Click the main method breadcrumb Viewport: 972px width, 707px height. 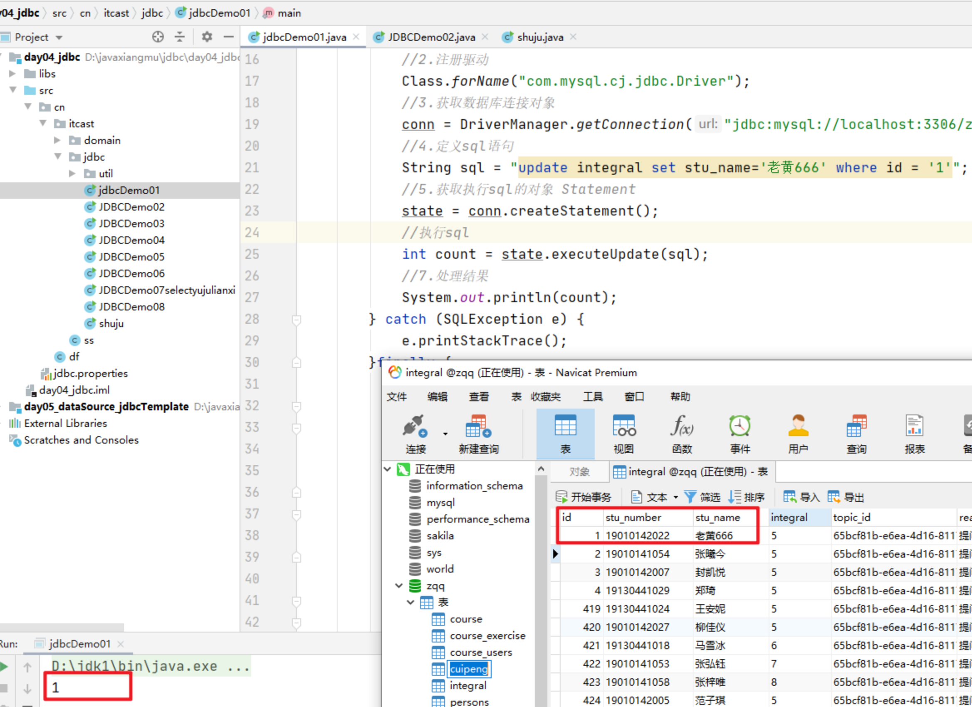tap(282, 13)
